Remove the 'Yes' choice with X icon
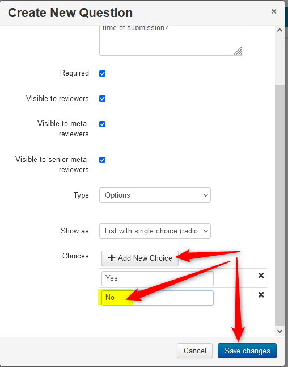The width and height of the screenshot is (288, 367). (x=261, y=276)
